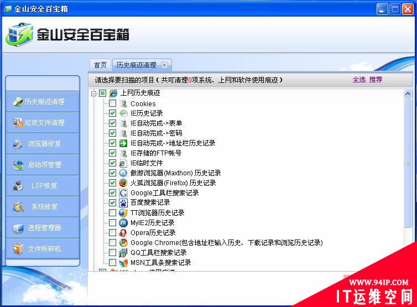Close the 历史痕迹清理 tab

click(164, 65)
